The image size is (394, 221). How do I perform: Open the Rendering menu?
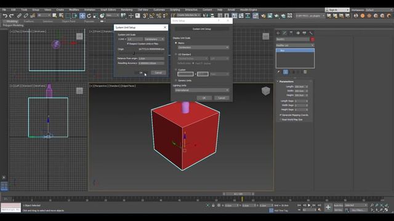127,10
